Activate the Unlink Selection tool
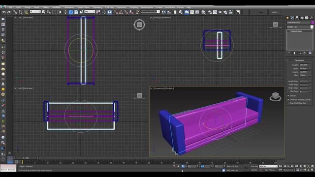Viewport: 315px width, 177px height. point(21,12)
